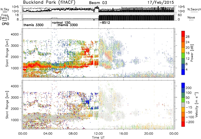Screen dimensions: 201x139
Task: Click the '60' tick on the Nave axis
Action: [x=180, y=15]
